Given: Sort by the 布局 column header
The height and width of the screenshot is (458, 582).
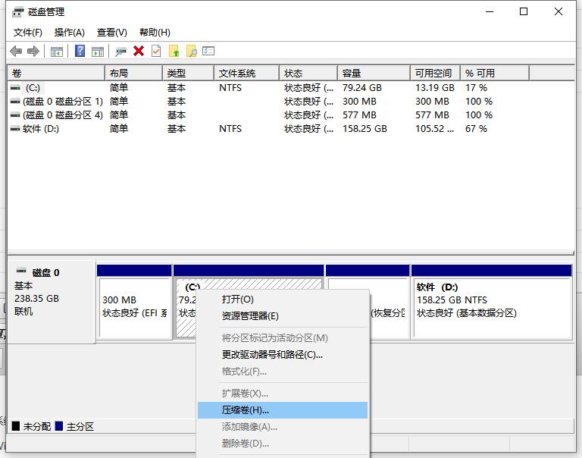Looking at the screenshot, I should click(134, 74).
